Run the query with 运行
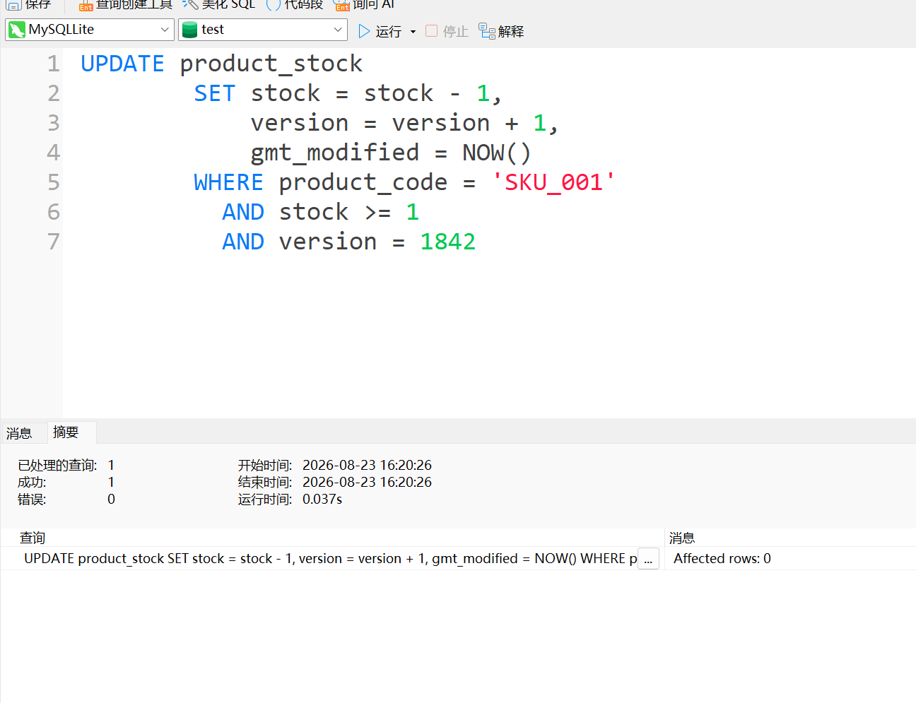This screenshot has width=916, height=703. [x=380, y=31]
